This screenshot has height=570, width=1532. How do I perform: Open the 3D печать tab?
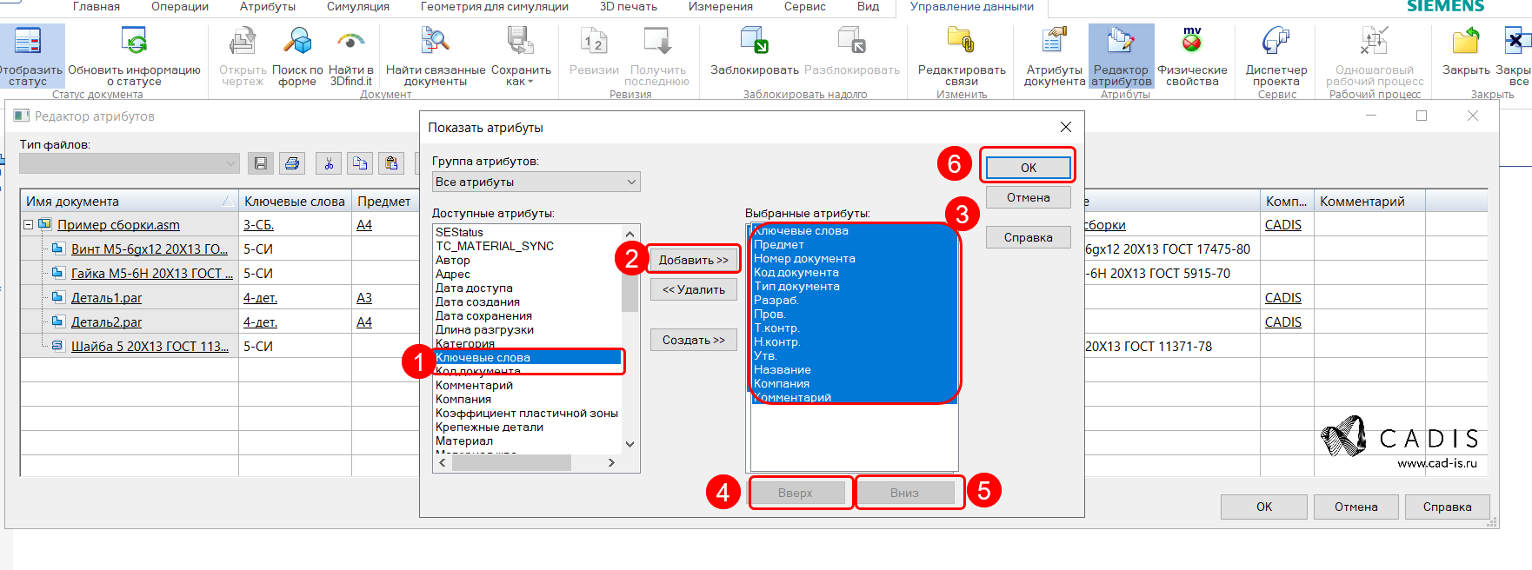629,6
